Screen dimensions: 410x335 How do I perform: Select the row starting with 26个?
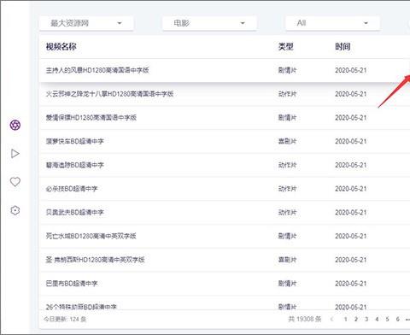[225, 303]
